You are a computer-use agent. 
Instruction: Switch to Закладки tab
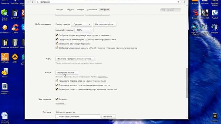tap(59, 10)
